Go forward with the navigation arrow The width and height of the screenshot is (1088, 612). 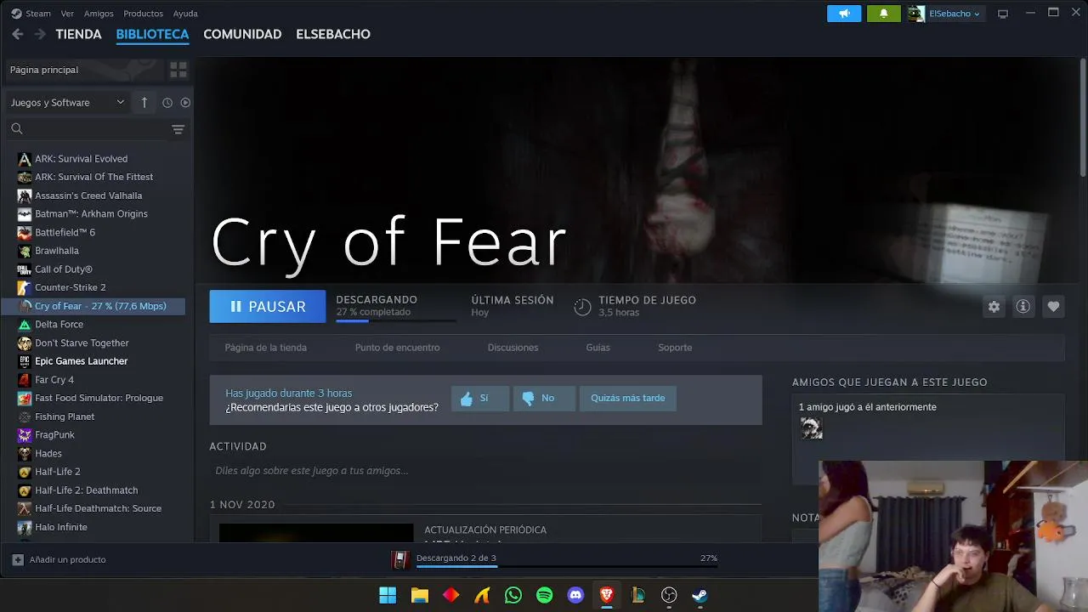[39, 34]
